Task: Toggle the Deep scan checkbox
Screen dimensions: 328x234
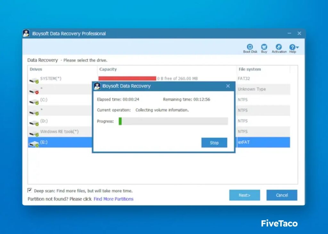Action: point(30,191)
